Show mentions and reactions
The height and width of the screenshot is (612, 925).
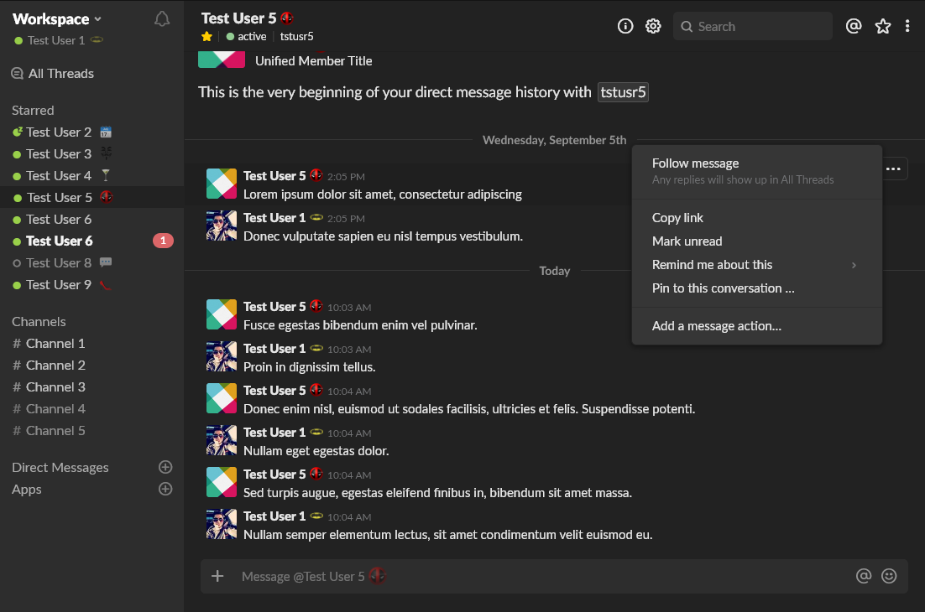pos(854,26)
